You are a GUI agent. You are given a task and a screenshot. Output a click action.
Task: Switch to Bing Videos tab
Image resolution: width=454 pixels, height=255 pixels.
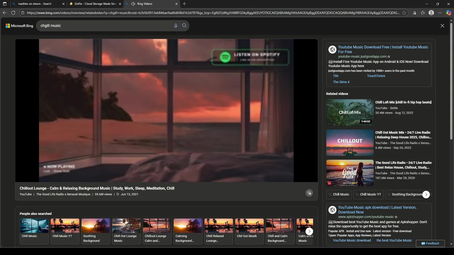tap(152, 4)
